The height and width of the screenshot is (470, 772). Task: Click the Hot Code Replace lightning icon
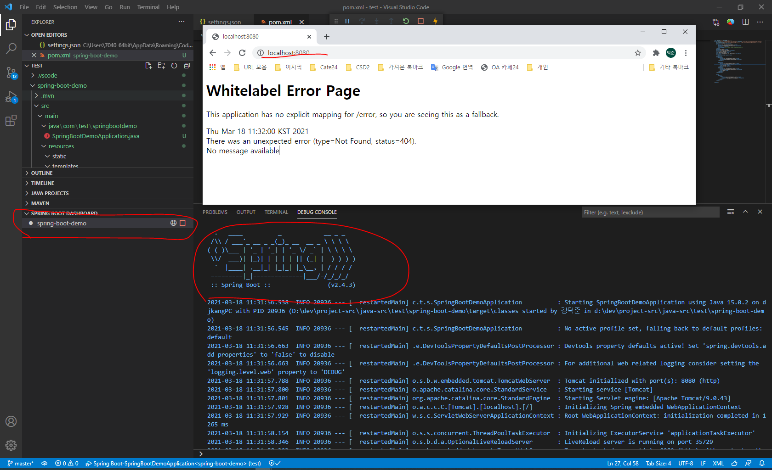point(435,21)
